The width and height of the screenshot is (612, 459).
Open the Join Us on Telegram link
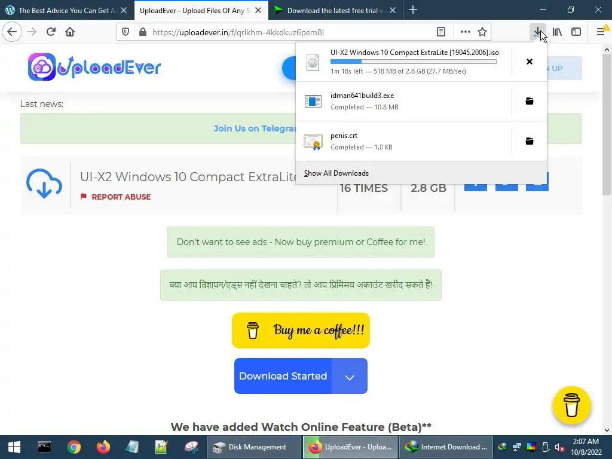click(x=255, y=128)
